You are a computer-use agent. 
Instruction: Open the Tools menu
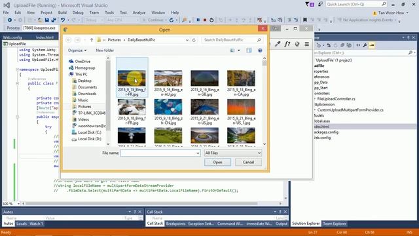(109, 12)
